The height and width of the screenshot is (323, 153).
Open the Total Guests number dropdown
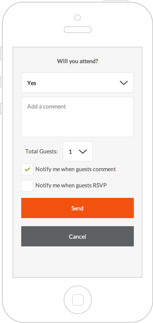click(x=78, y=151)
